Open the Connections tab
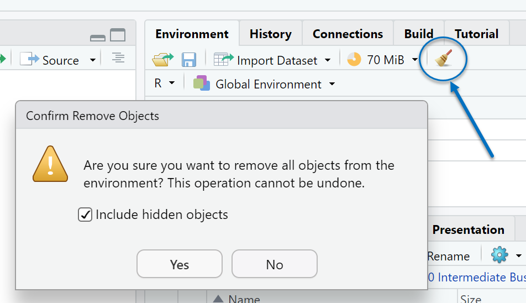The height and width of the screenshot is (303, 526). tap(348, 34)
